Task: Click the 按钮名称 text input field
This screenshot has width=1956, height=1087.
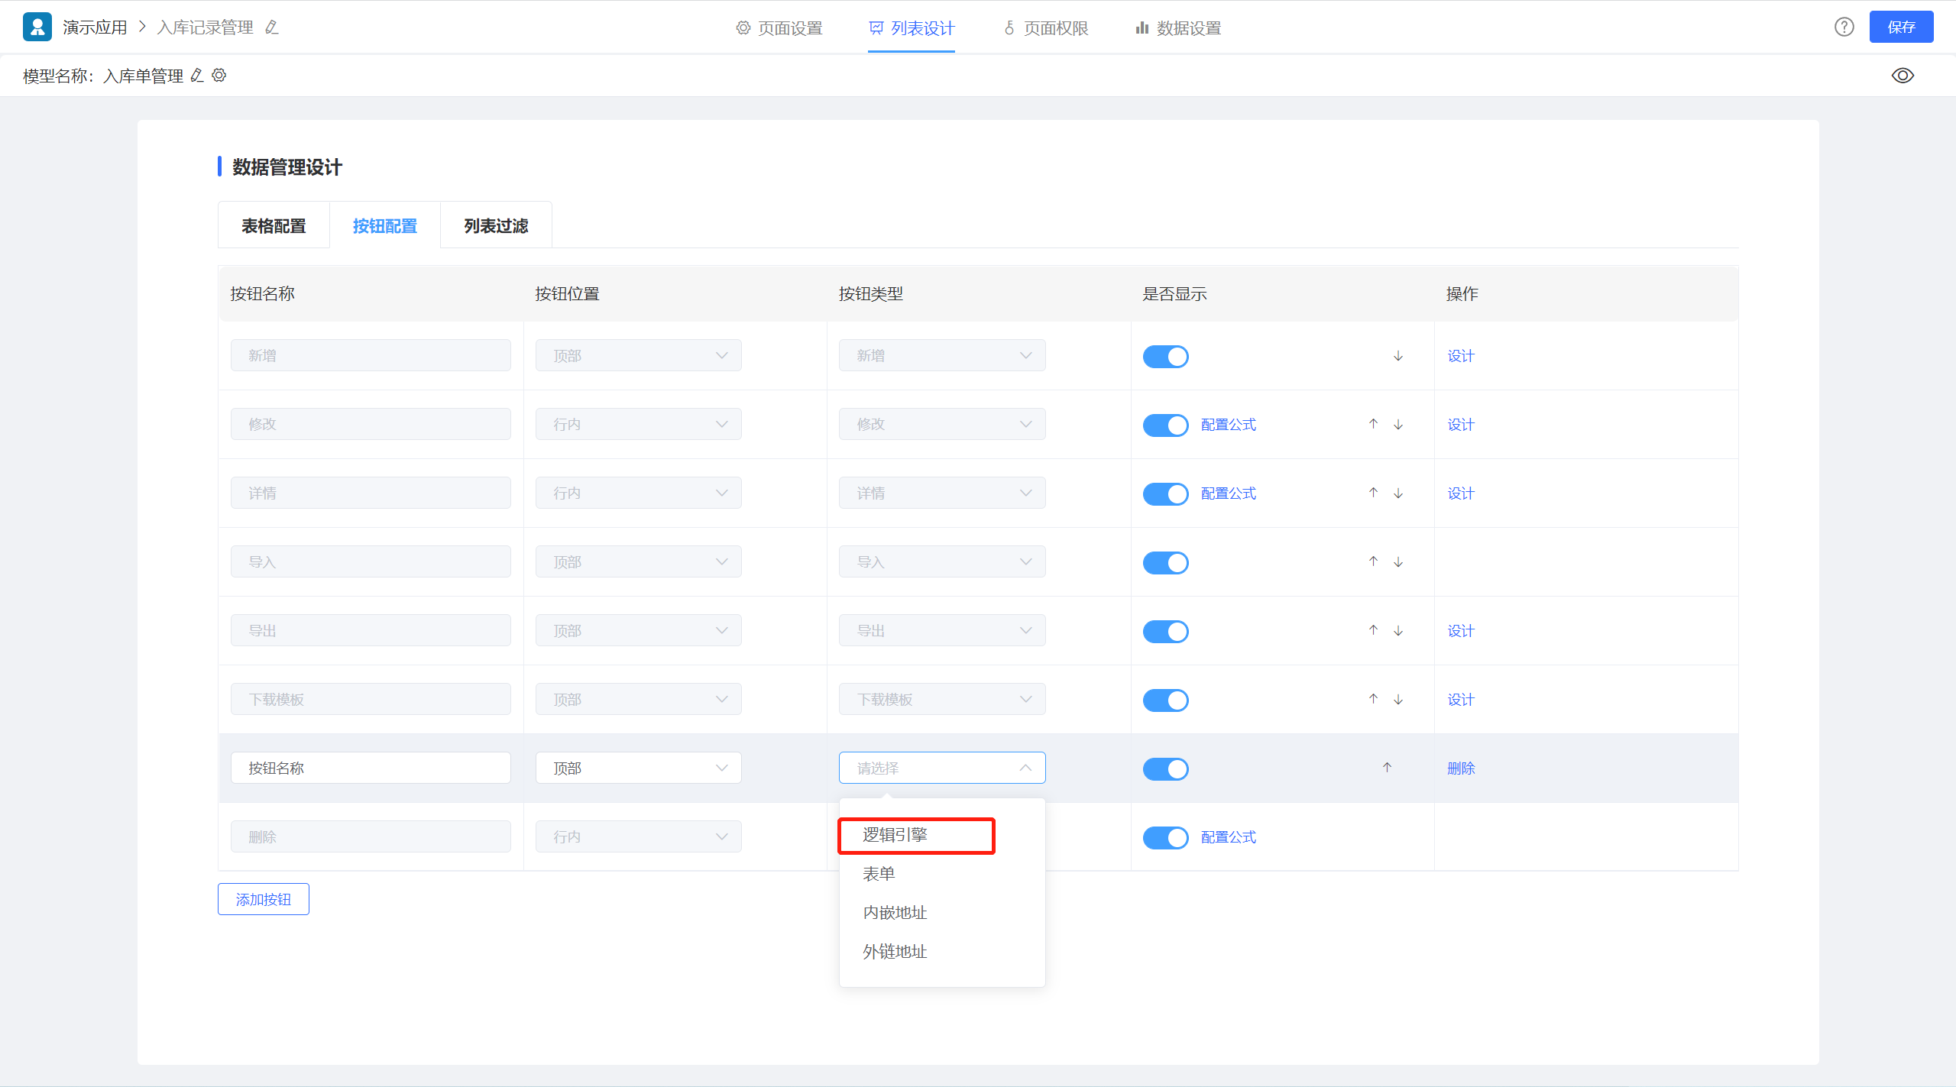Action: pyautogui.click(x=371, y=768)
